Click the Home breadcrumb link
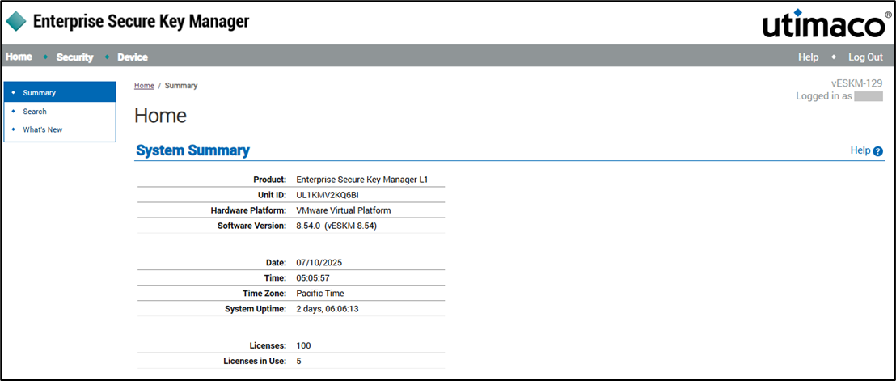The width and height of the screenshot is (896, 381). point(144,86)
